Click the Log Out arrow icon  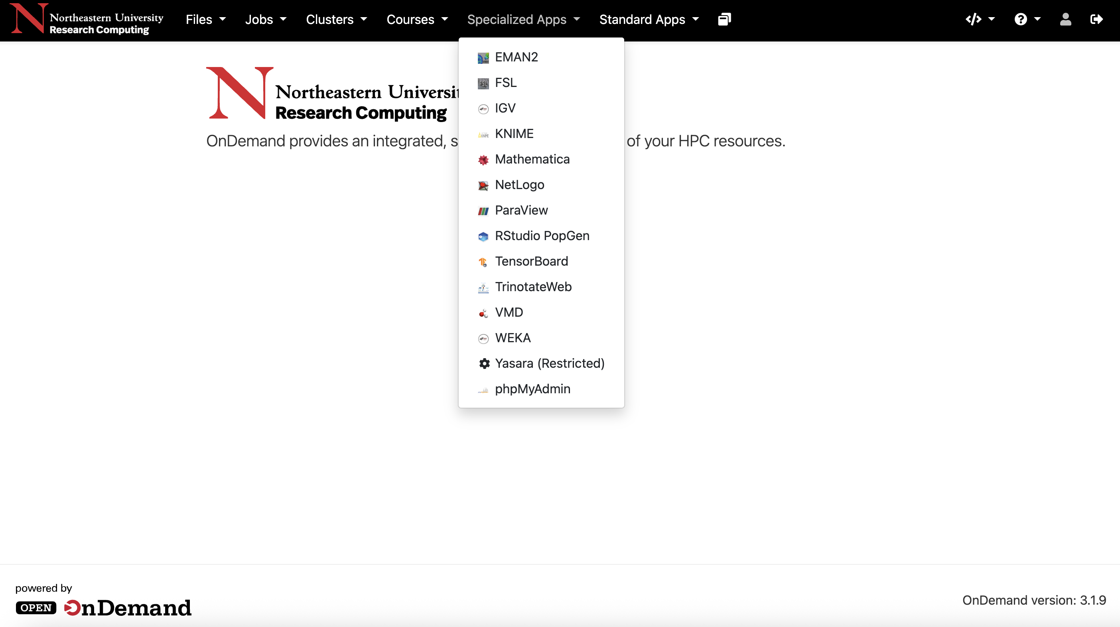[1096, 20]
